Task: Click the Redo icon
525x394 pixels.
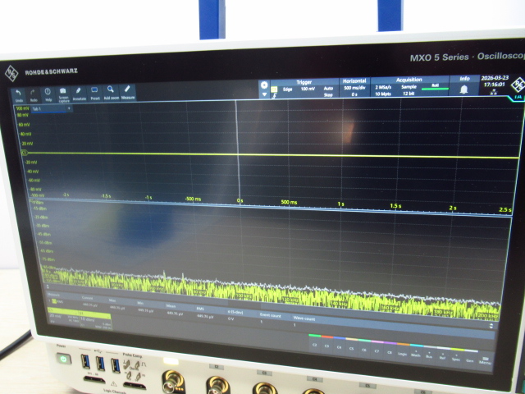Action: coord(33,93)
